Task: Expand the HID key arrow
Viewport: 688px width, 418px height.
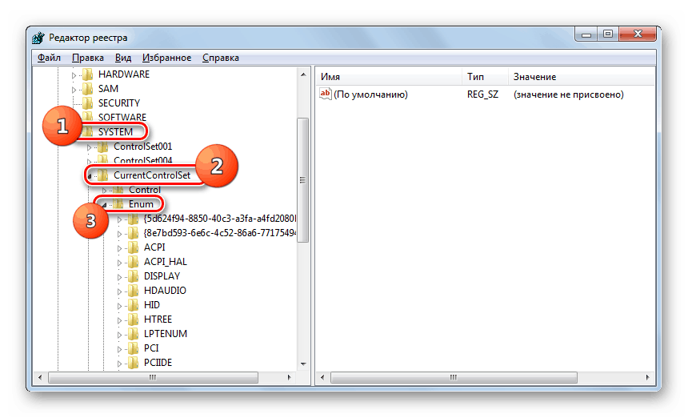Action: click(119, 306)
